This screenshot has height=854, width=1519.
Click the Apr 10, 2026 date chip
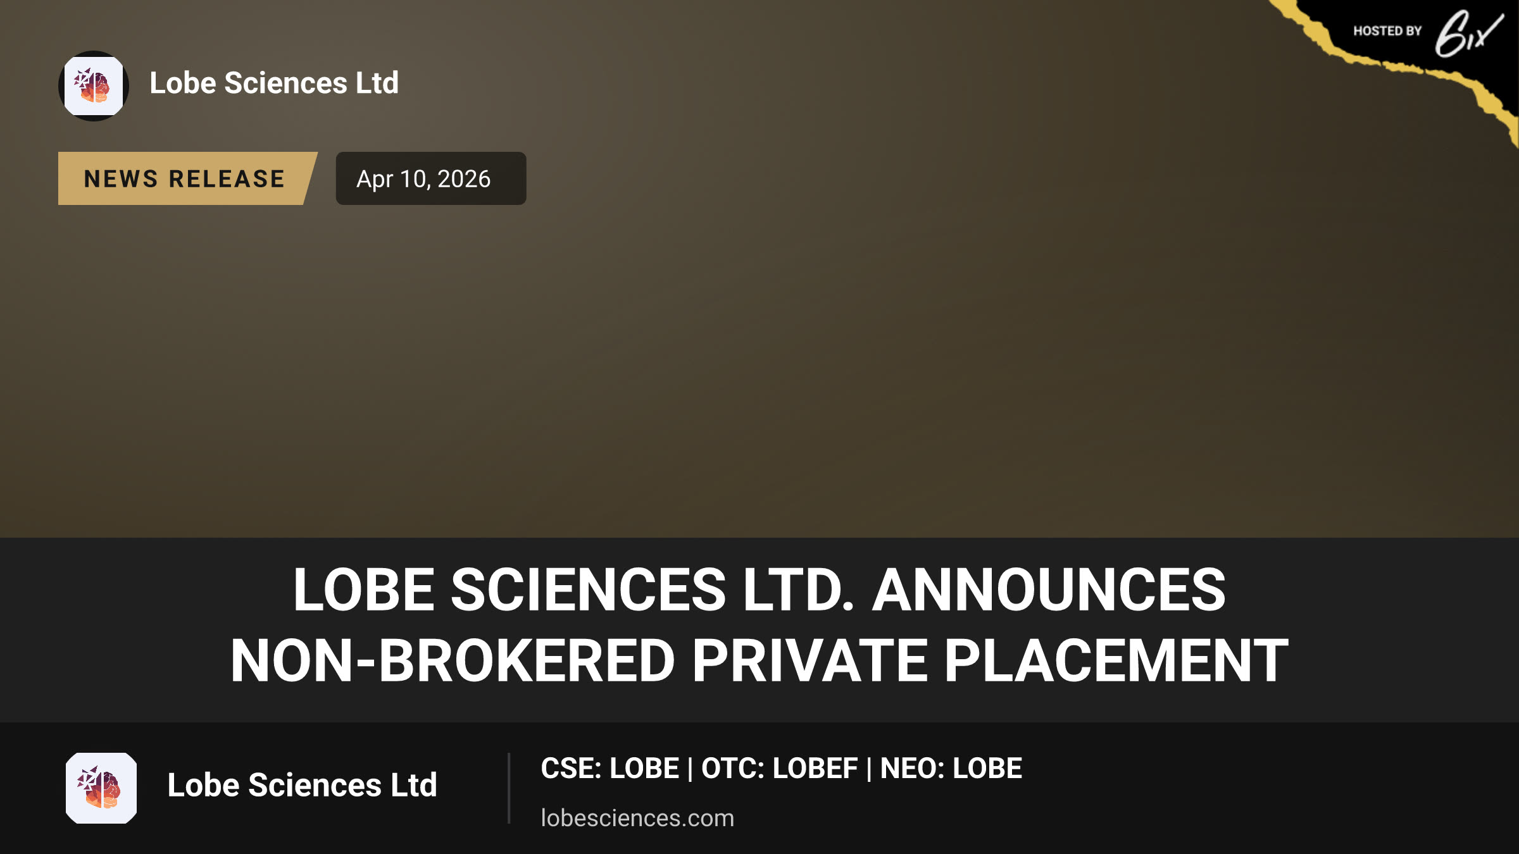(430, 178)
